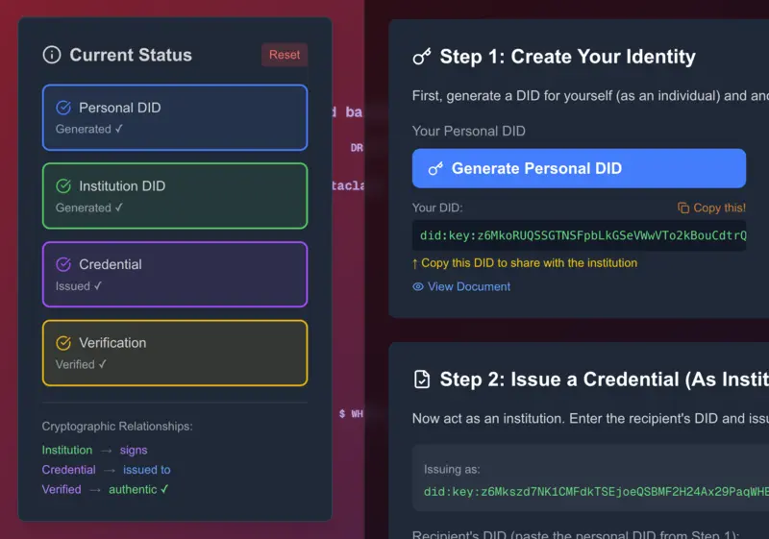Image resolution: width=769 pixels, height=539 pixels.
Task: Click the Reset button in Current Status
Action: coord(285,55)
